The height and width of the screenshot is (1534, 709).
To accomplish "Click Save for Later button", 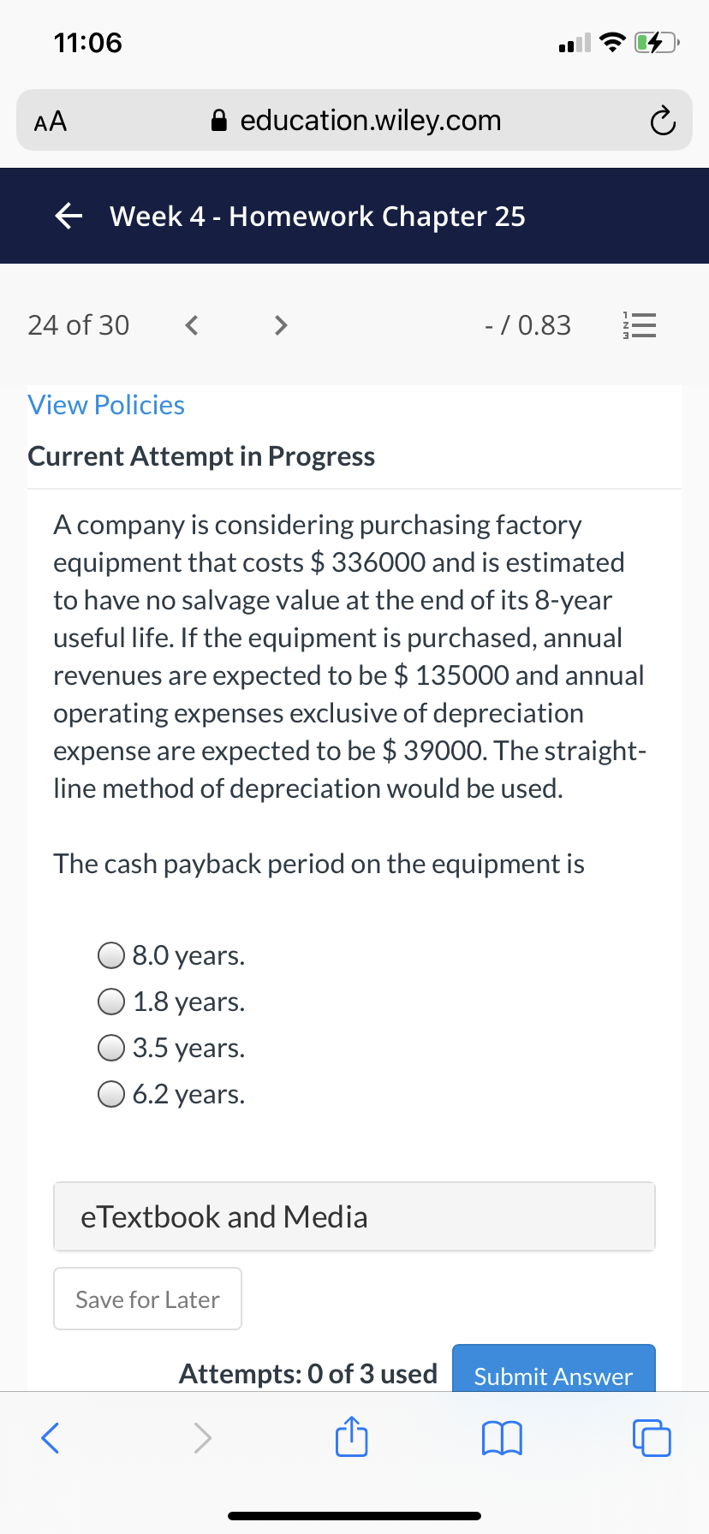I will pos(147,1299).
